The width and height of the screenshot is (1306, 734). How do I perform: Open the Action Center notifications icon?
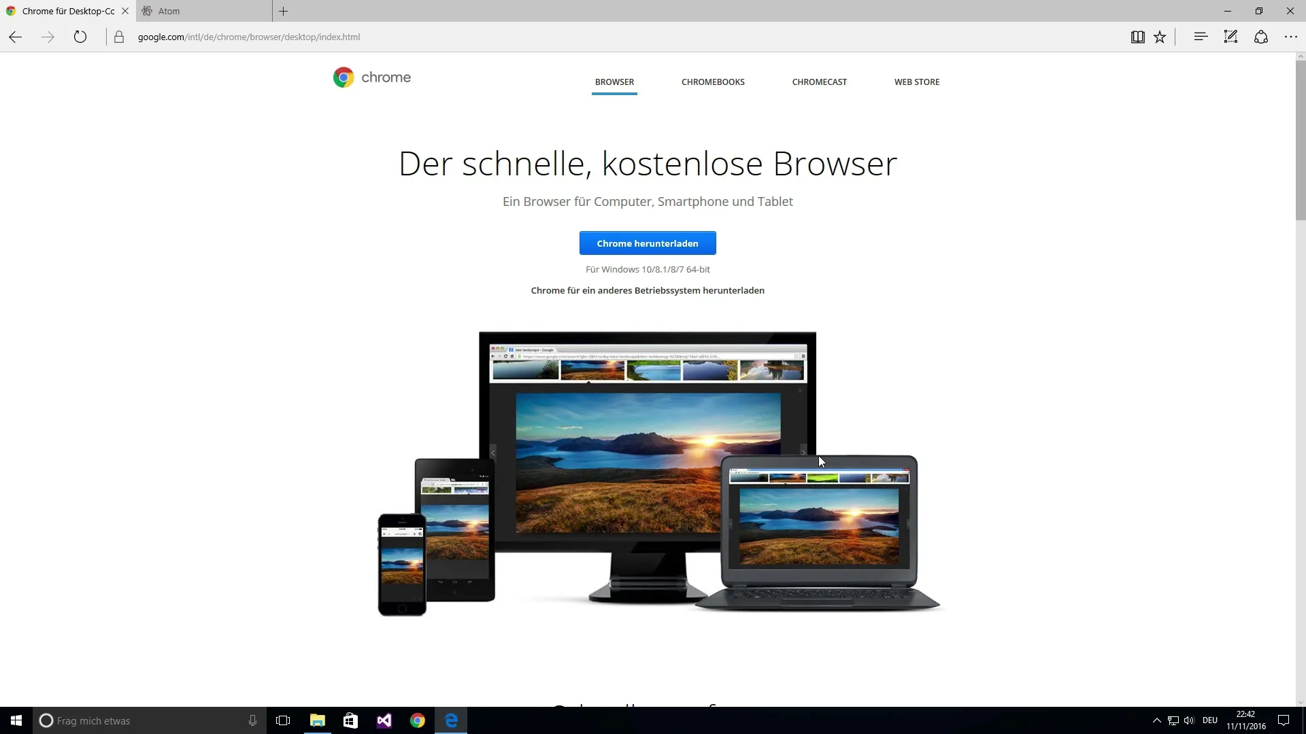pos(1284,720)
